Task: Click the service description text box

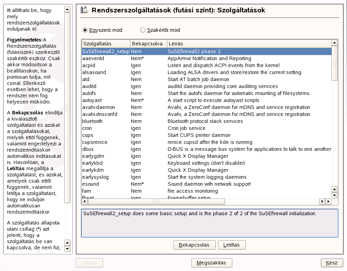Action: coord(210,223)
